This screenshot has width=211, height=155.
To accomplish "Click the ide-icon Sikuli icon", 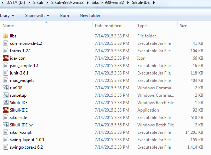I will 6,58.
